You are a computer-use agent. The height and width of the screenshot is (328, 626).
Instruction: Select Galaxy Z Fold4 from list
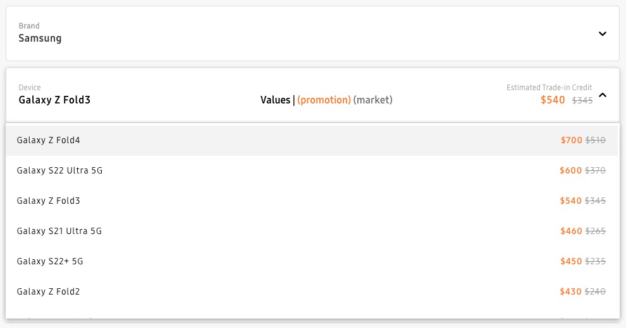pos(49,140)
